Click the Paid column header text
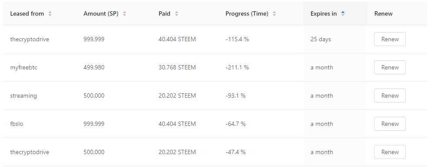The width and height of the screenshot is (428, 168). [165, 13]
